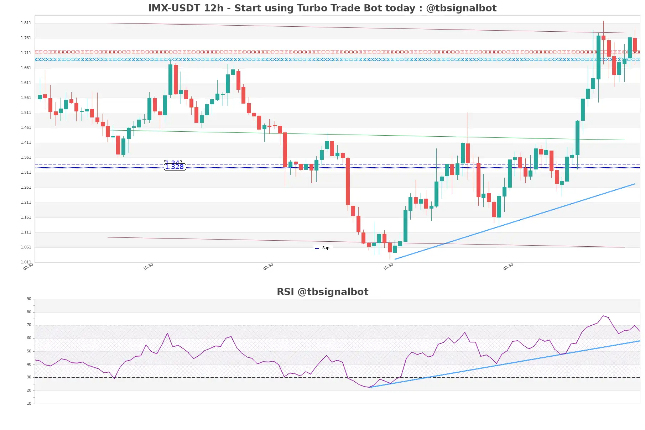Select the 1.811 price axis label
The image size is (645, 430).
[26, 23]
